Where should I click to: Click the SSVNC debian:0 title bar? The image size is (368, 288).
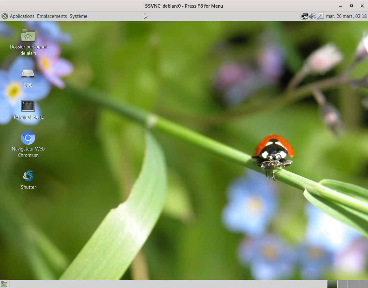(x=184, y=6)
